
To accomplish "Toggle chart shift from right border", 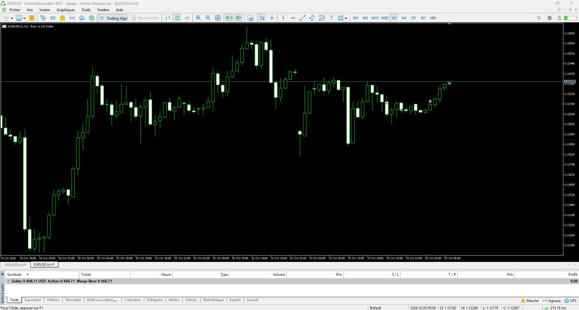I will [x=239, y=18].
